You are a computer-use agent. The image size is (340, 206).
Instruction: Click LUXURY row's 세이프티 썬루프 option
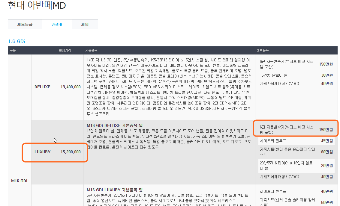click(273, 141)
